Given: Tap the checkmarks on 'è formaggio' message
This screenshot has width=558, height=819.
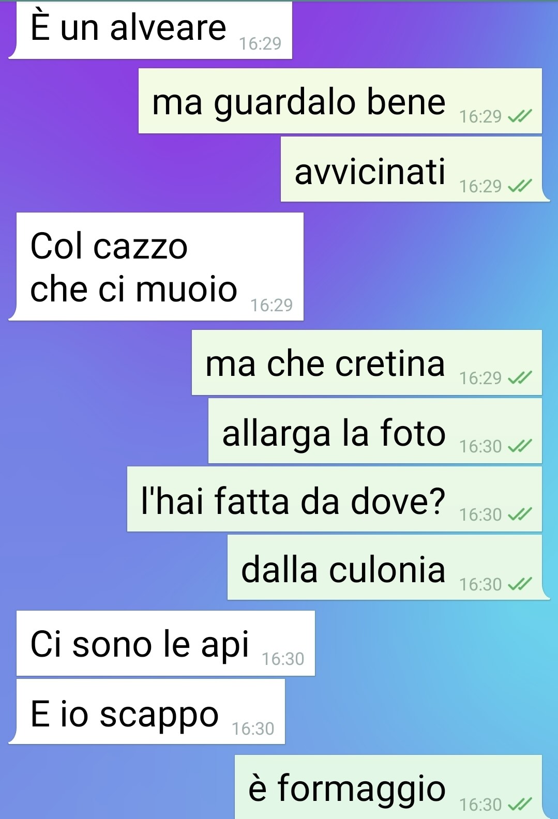Looking at the screenshot, I should tap(520, 805).
